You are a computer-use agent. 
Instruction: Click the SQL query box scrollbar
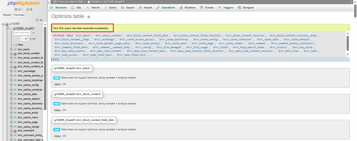point(348,43)
